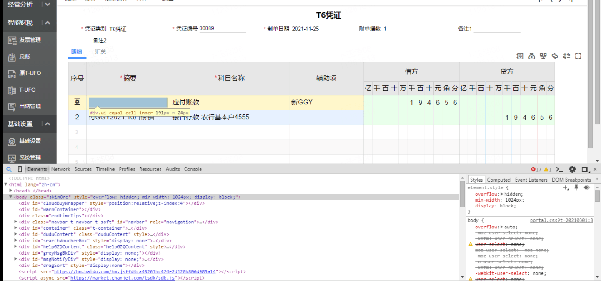
Task: Select the 应付账款 account name cell
Action: point(230,103)
